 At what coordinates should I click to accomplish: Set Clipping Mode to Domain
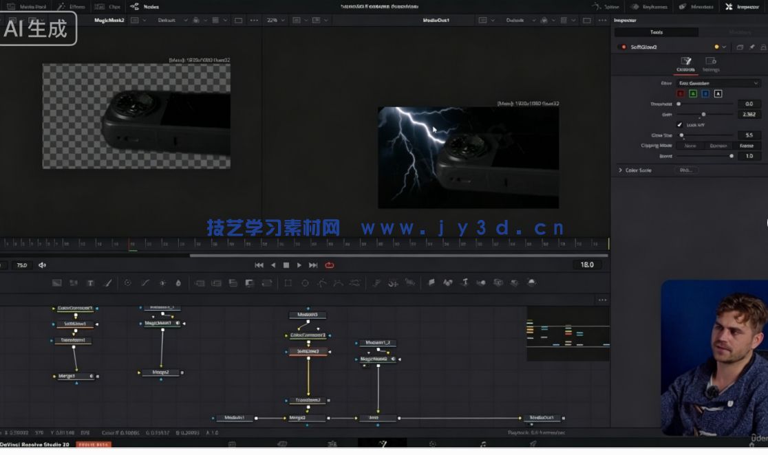tap(718, 146)
